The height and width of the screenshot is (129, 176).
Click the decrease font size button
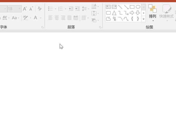[31, 9]
